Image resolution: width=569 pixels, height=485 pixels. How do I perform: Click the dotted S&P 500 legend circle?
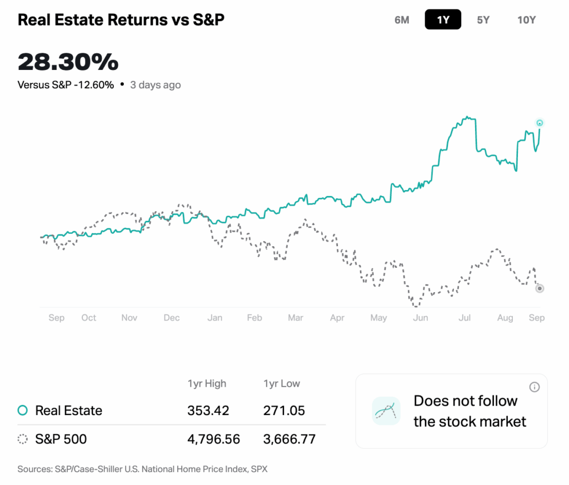pyautogui.click(x=23, y=439)
